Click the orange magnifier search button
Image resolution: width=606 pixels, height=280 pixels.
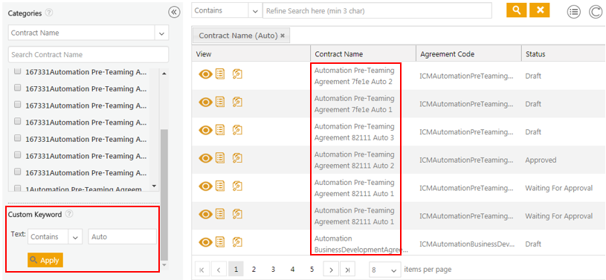516,10
